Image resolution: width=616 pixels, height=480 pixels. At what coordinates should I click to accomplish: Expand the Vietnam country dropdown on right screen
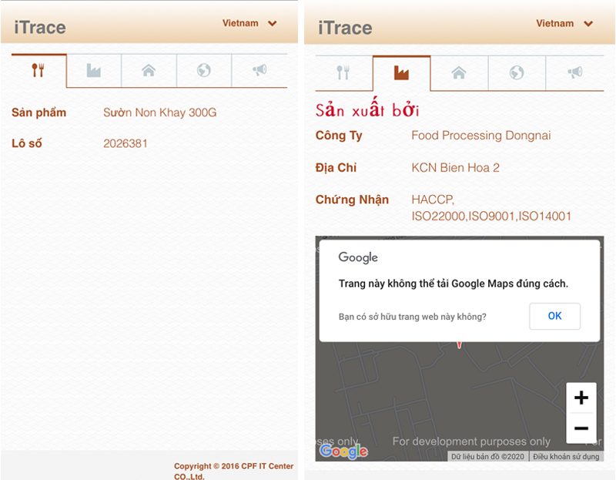[564, 24]
